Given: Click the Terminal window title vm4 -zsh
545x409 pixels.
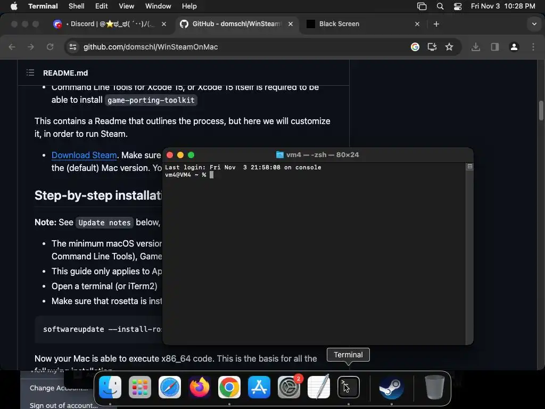Looking at the screenshot, I should coord(318,155).
